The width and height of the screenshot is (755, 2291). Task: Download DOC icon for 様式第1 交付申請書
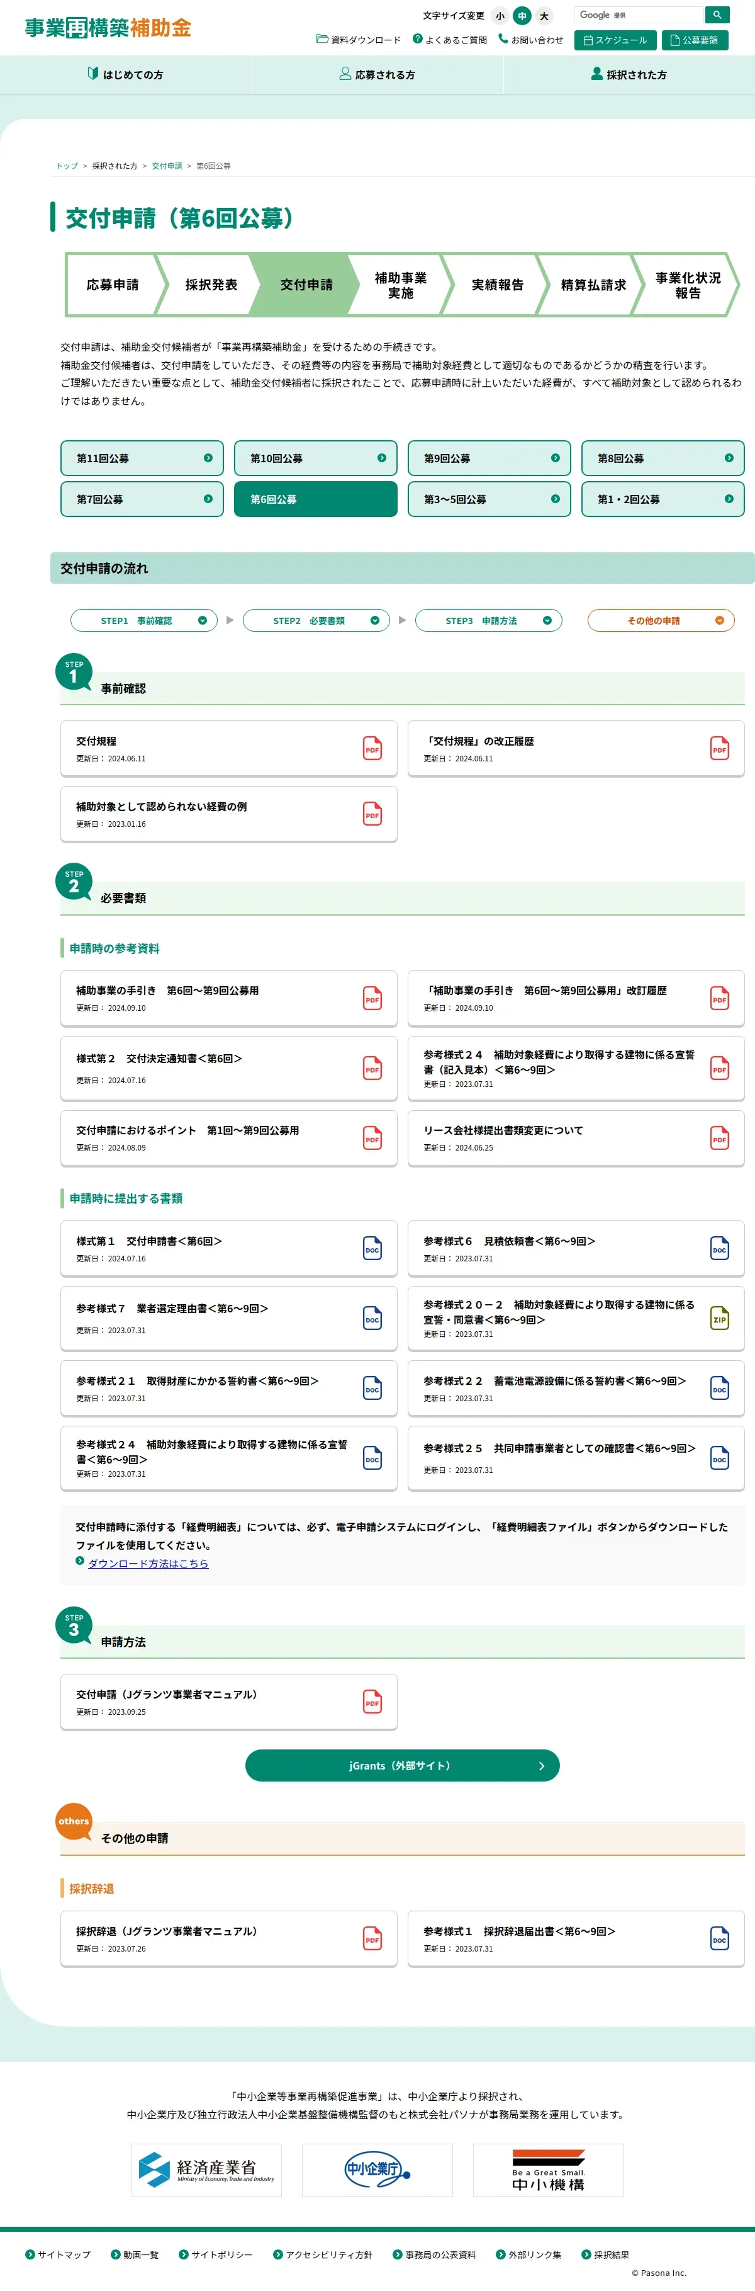tap(372, 1249)
